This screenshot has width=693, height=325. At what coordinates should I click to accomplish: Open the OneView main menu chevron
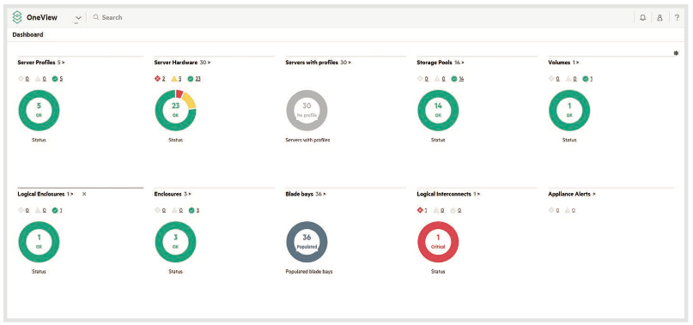pyautogui.click(x=78, y=18)
